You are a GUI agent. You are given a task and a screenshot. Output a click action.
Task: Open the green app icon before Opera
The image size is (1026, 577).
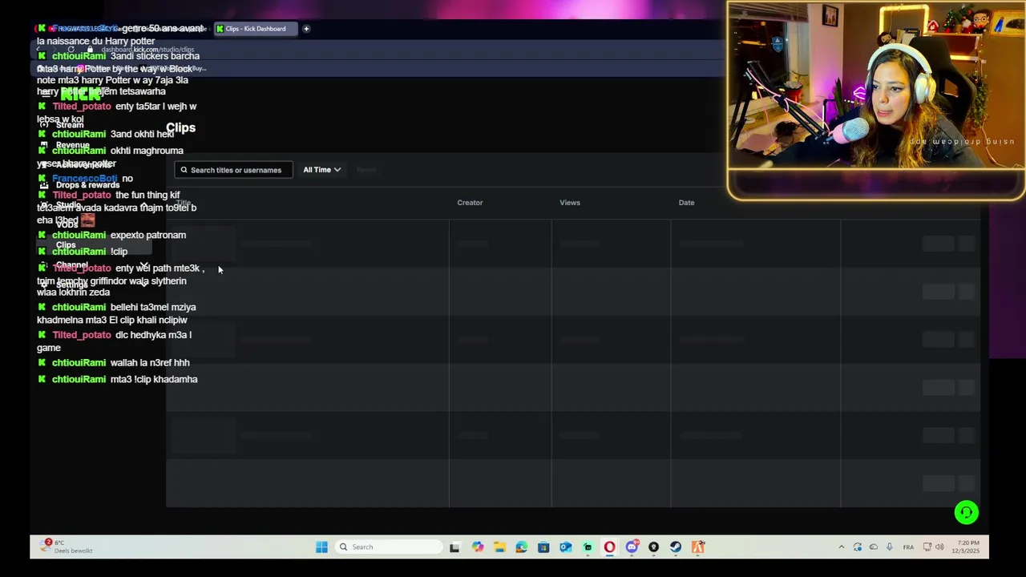pyautogui.click(x=588, y=547)
